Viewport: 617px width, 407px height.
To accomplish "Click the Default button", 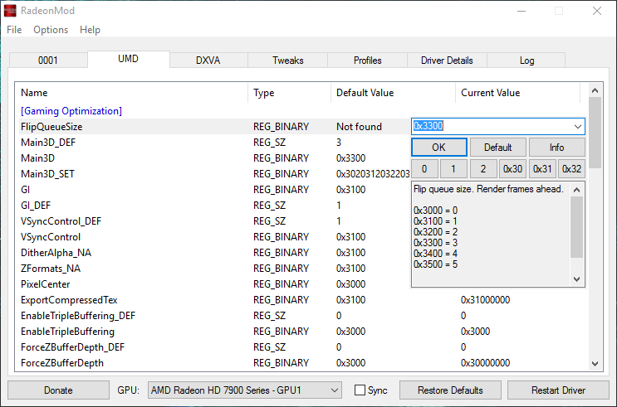I will [x=497, y=148].
